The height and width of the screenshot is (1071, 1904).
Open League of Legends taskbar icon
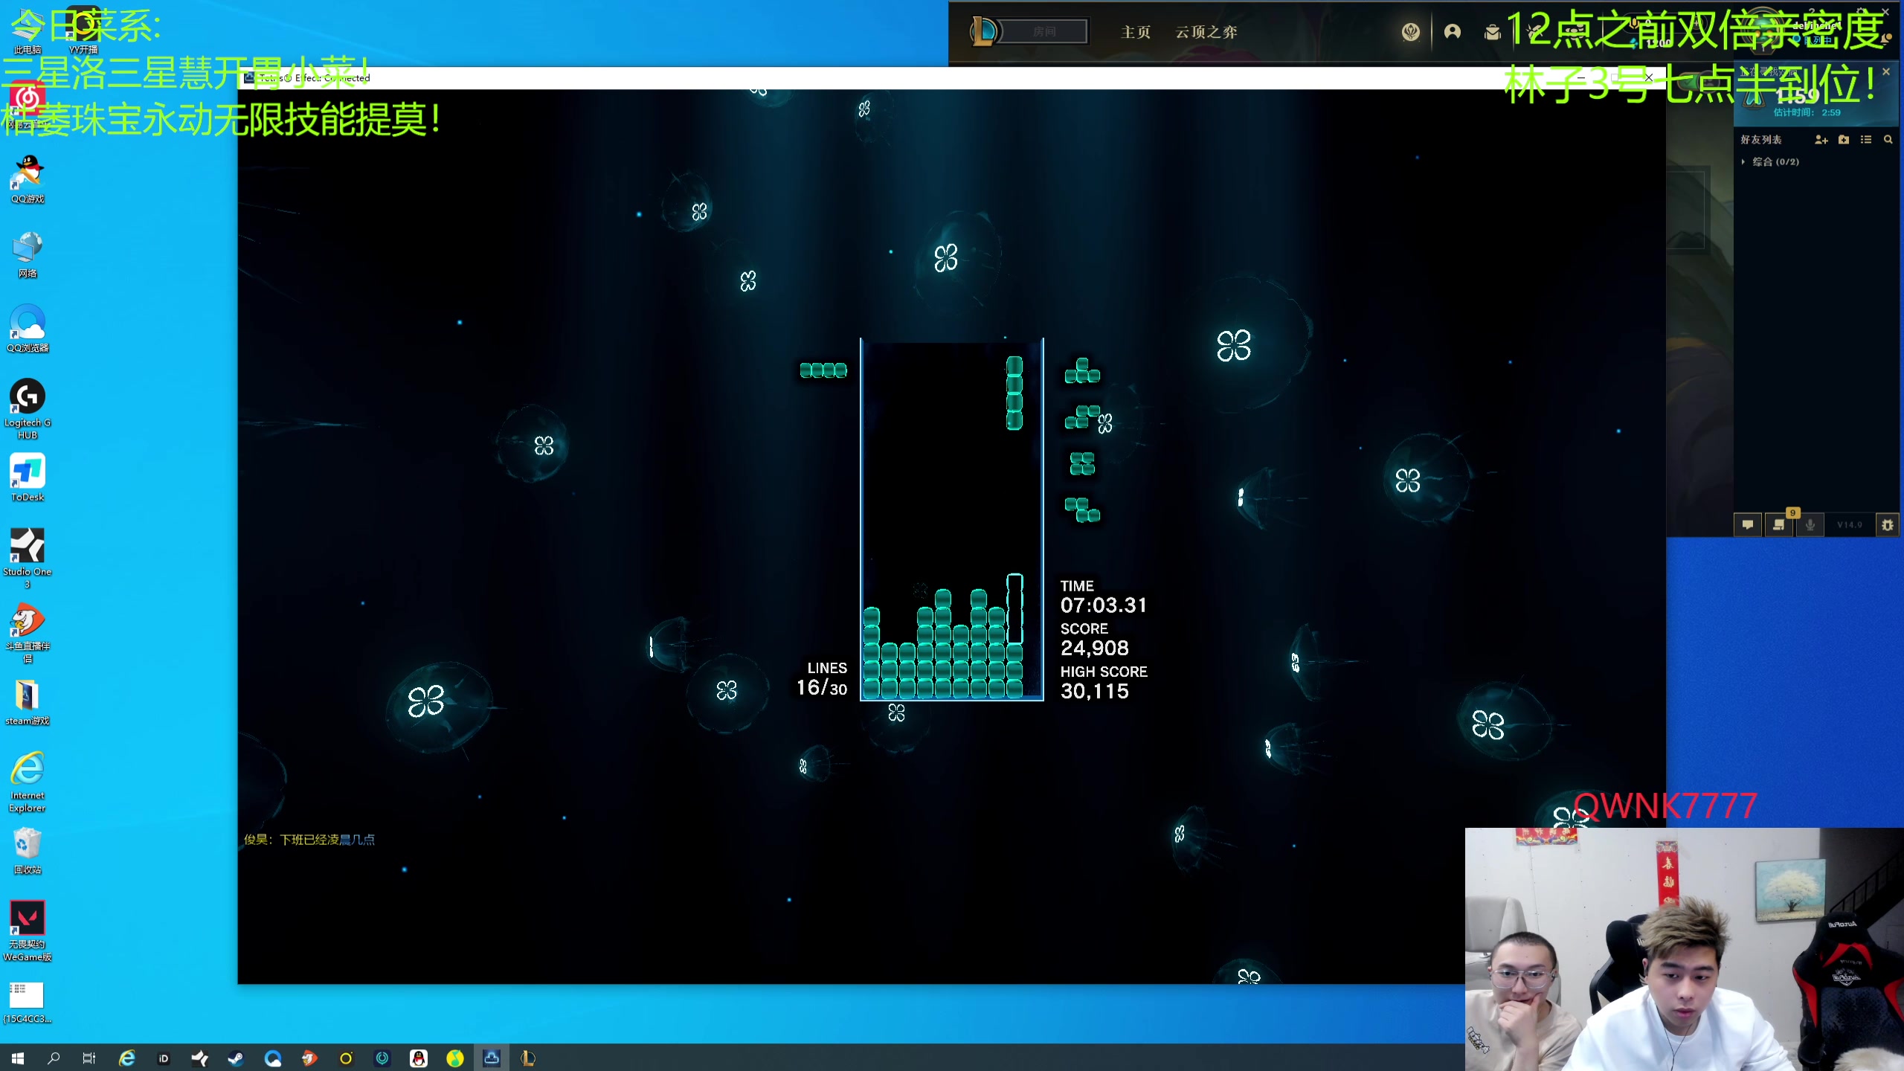pos(528,1058)
